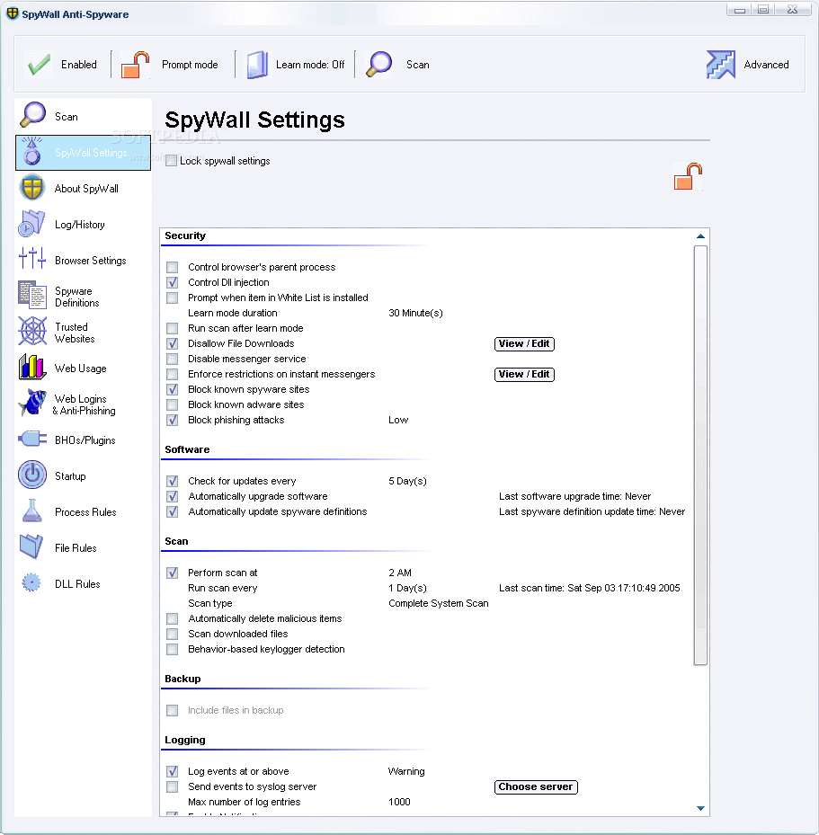The height and width of the screenshot is (835, 819).
Task: Enable Block known adware sites
Action: coord(172,404)
